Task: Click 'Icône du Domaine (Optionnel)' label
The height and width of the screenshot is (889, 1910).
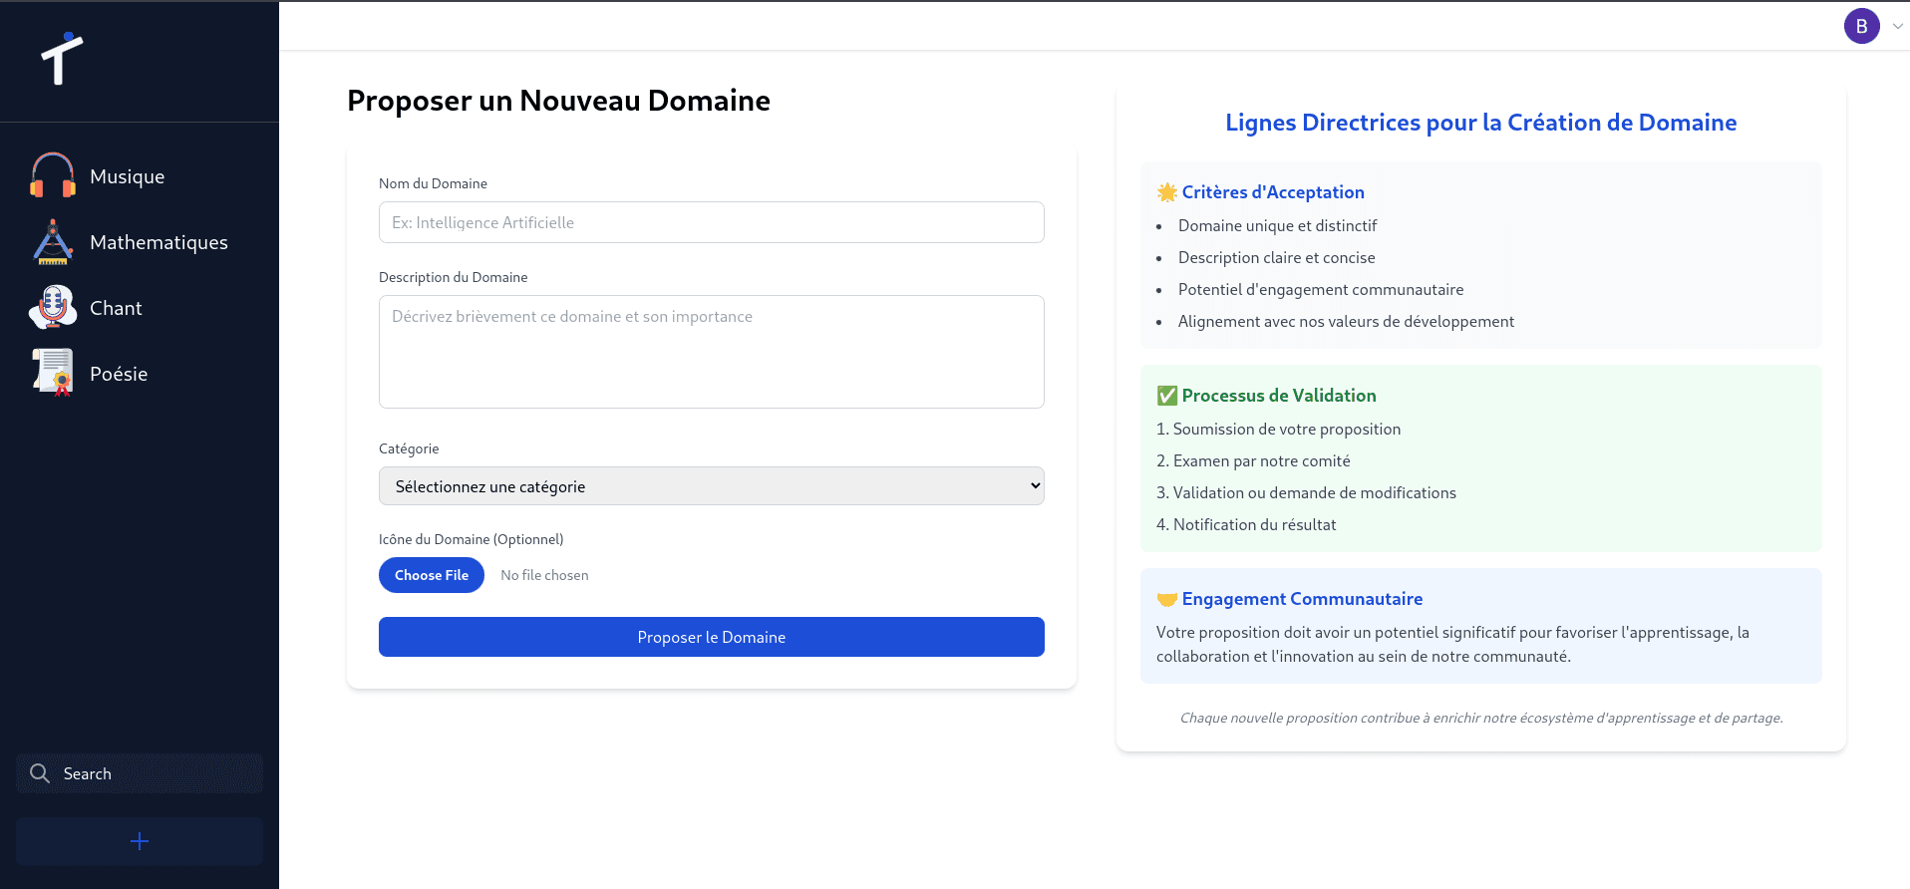Action: pyautogui.click(x=471, y=539)
